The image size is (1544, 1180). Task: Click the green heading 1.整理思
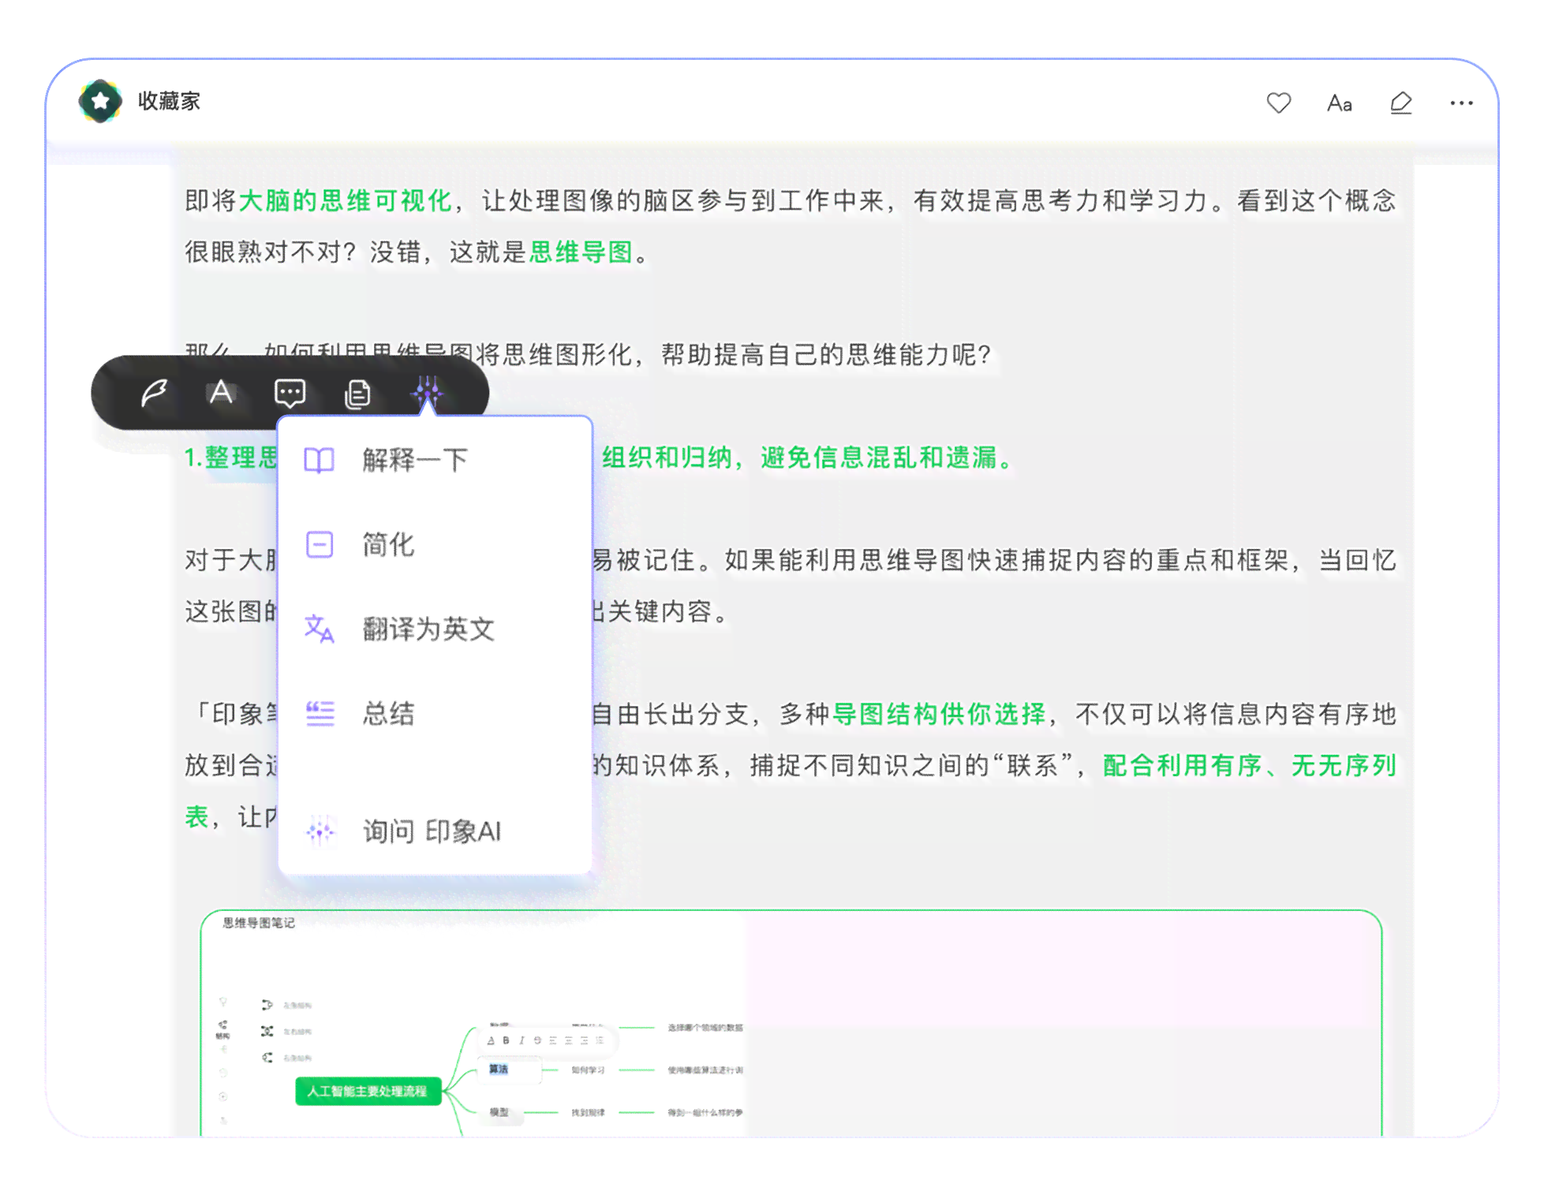click(x=231, y=457)
